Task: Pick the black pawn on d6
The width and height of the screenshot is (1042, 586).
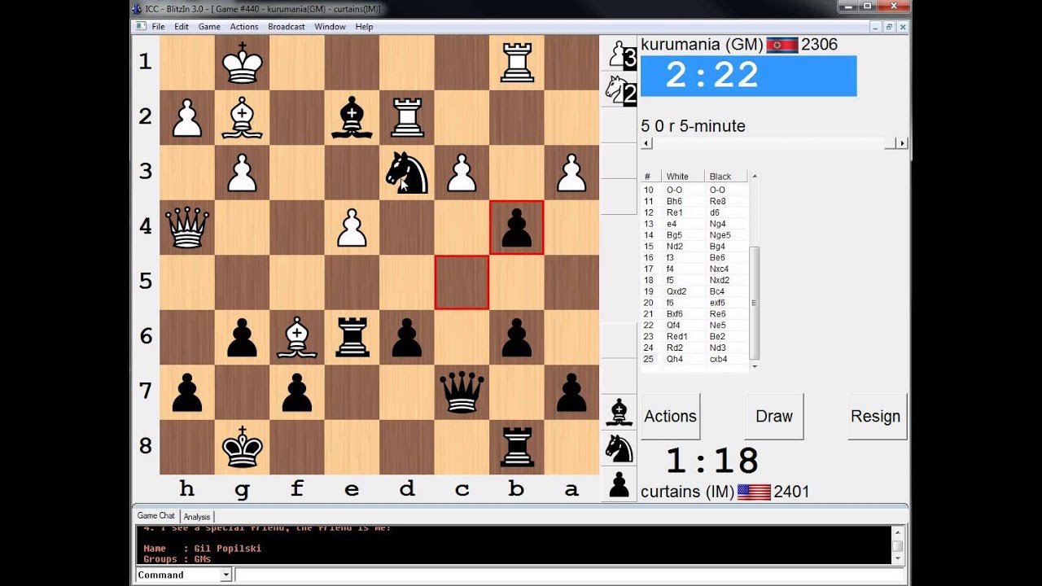Action: 407,337
